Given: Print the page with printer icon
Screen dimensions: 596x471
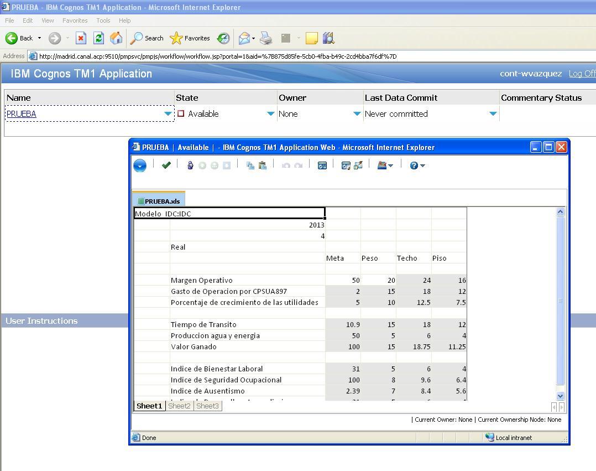Looking at the screenshot, I should (x=266, y=38).
